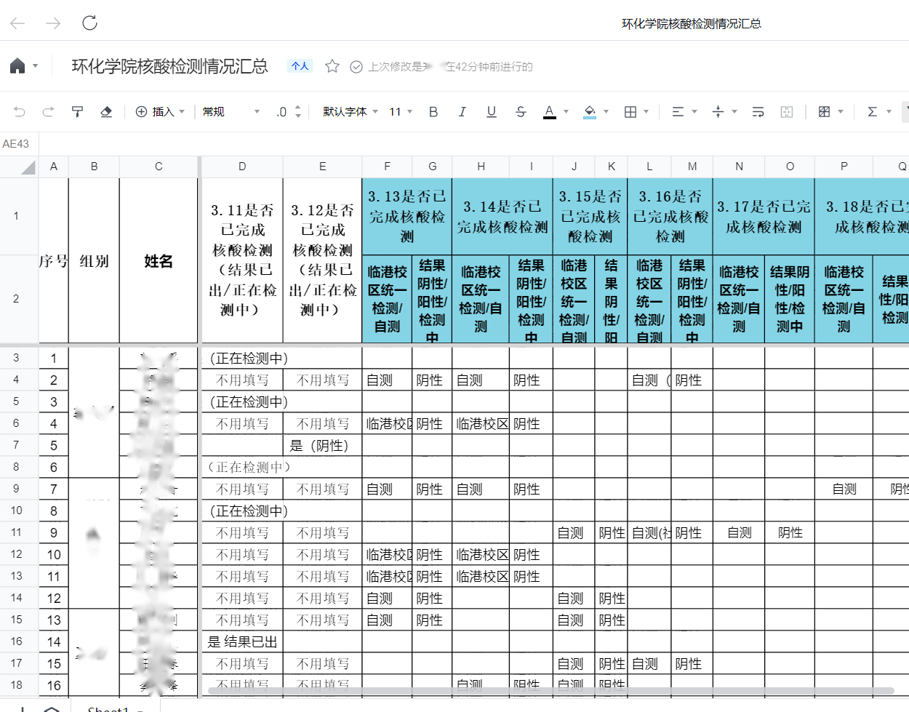The image size is (909, 712).
Task: Open the 常规 number format dropdown
Action: 231,111
